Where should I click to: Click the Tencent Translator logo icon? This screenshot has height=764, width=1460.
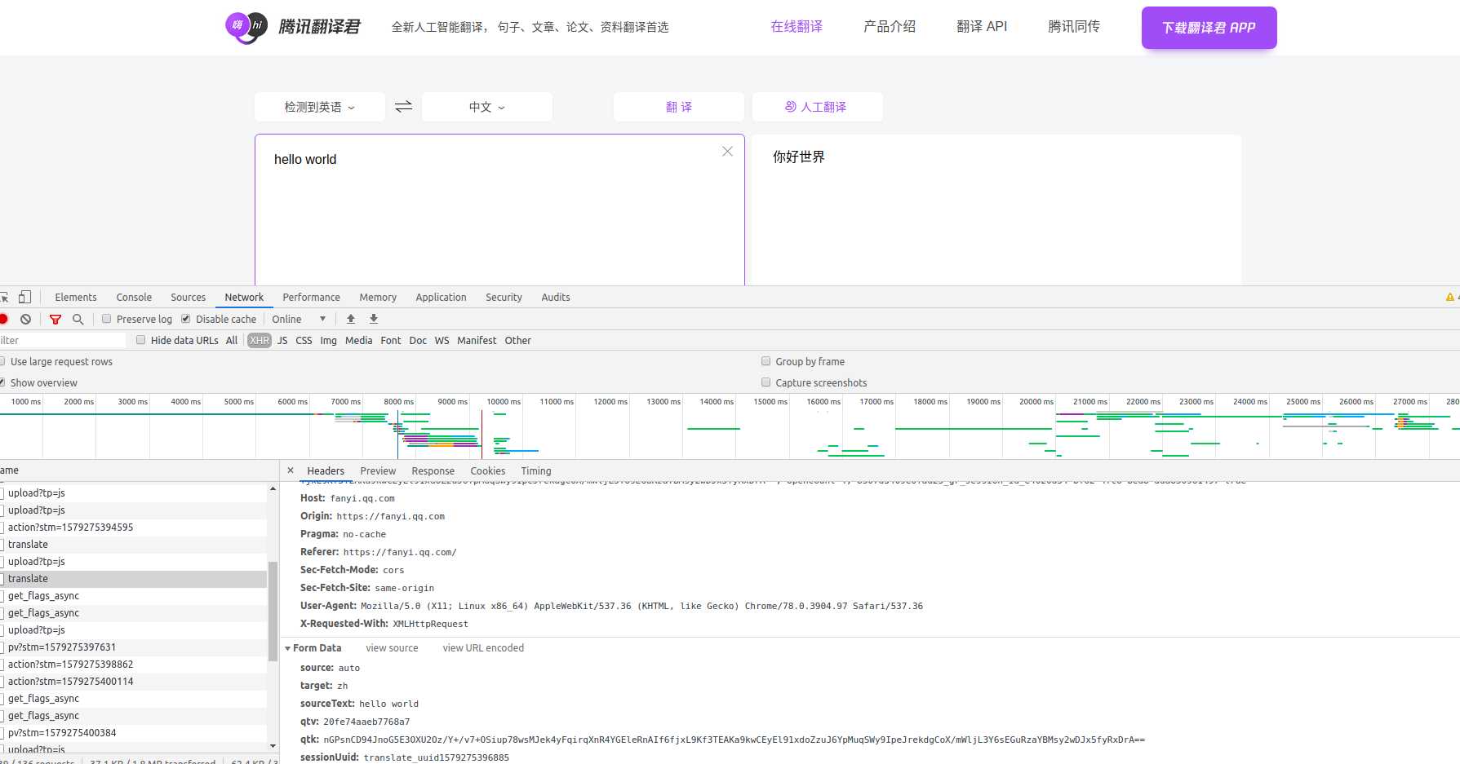click(x=246, y=27)
